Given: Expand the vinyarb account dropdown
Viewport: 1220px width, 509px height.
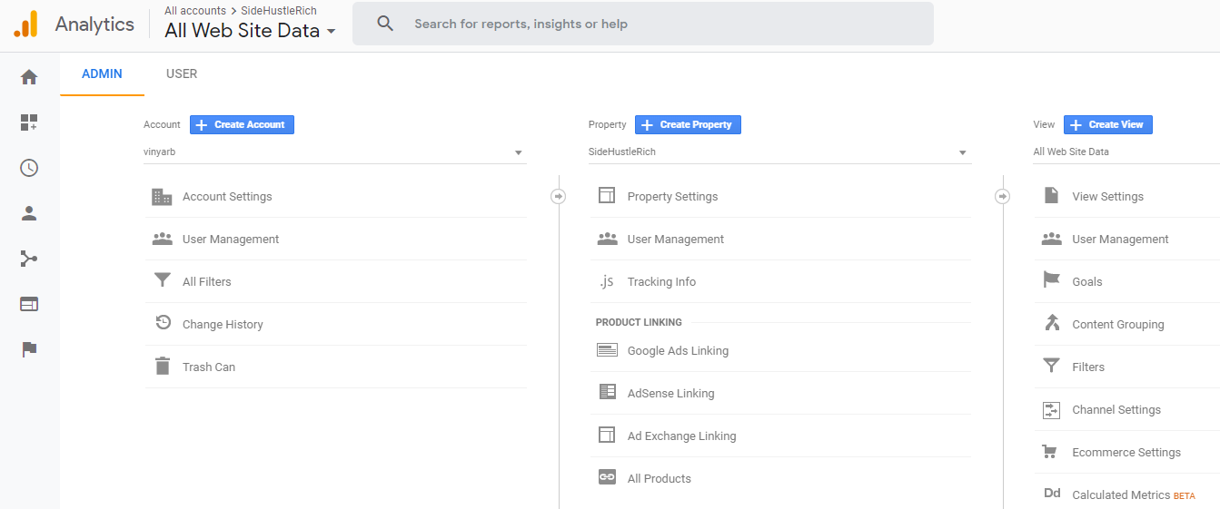Looking at the screenshot, I should pyautogui.click(x=334, y=152).
